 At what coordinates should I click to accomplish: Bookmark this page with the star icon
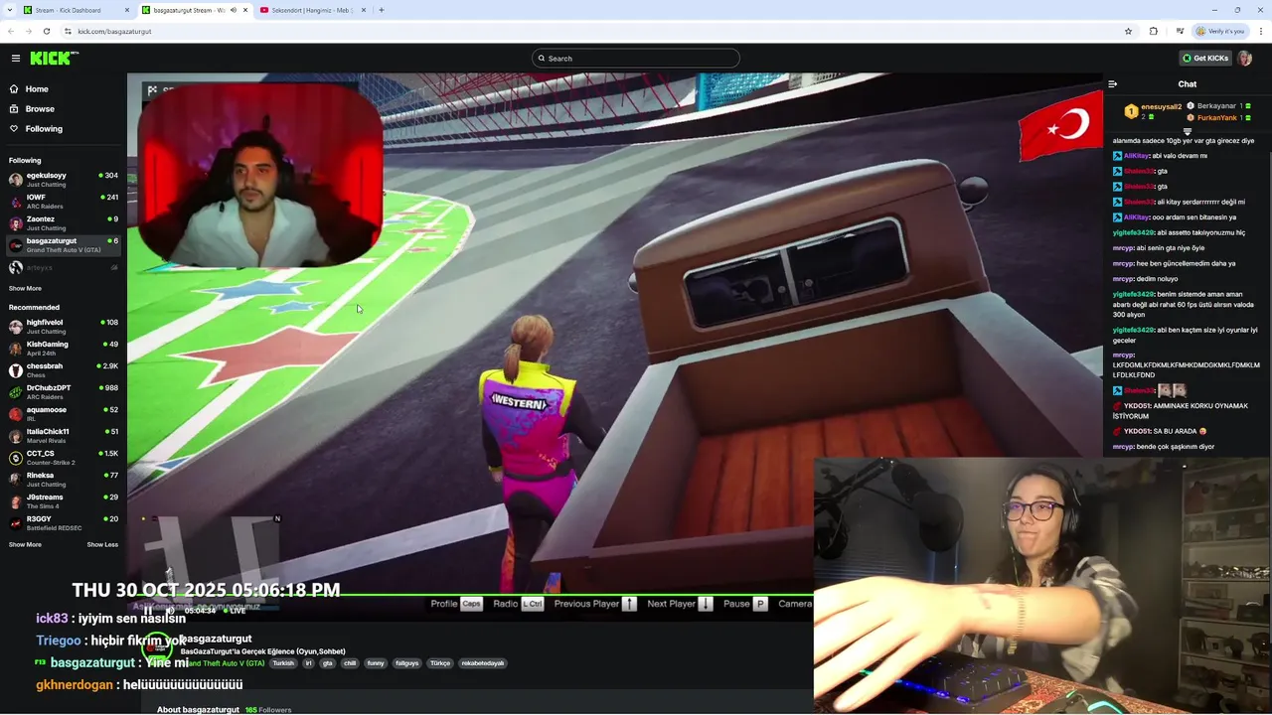pyautogui.click(x=1128, y=31)
